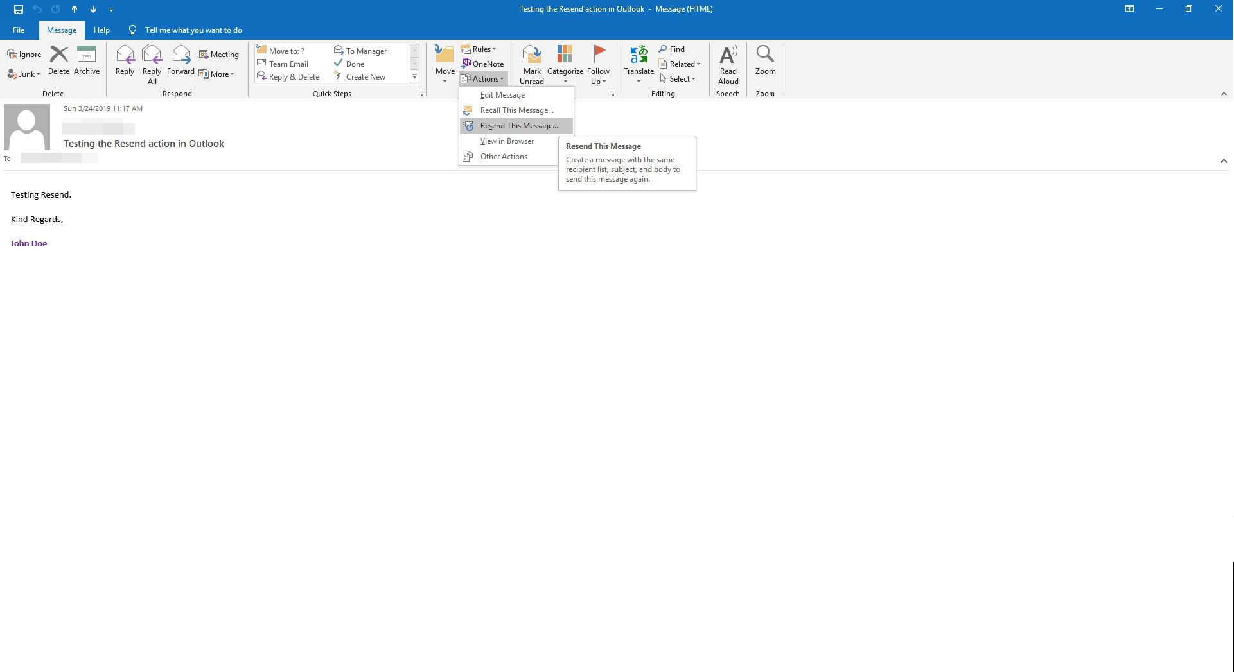Screen dimensions: 1234x672
Task: Open the Zoom dialog
Action: (765, 60)
